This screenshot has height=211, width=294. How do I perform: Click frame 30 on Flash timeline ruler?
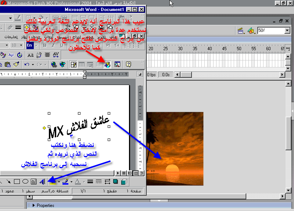[x=180, y=49]
